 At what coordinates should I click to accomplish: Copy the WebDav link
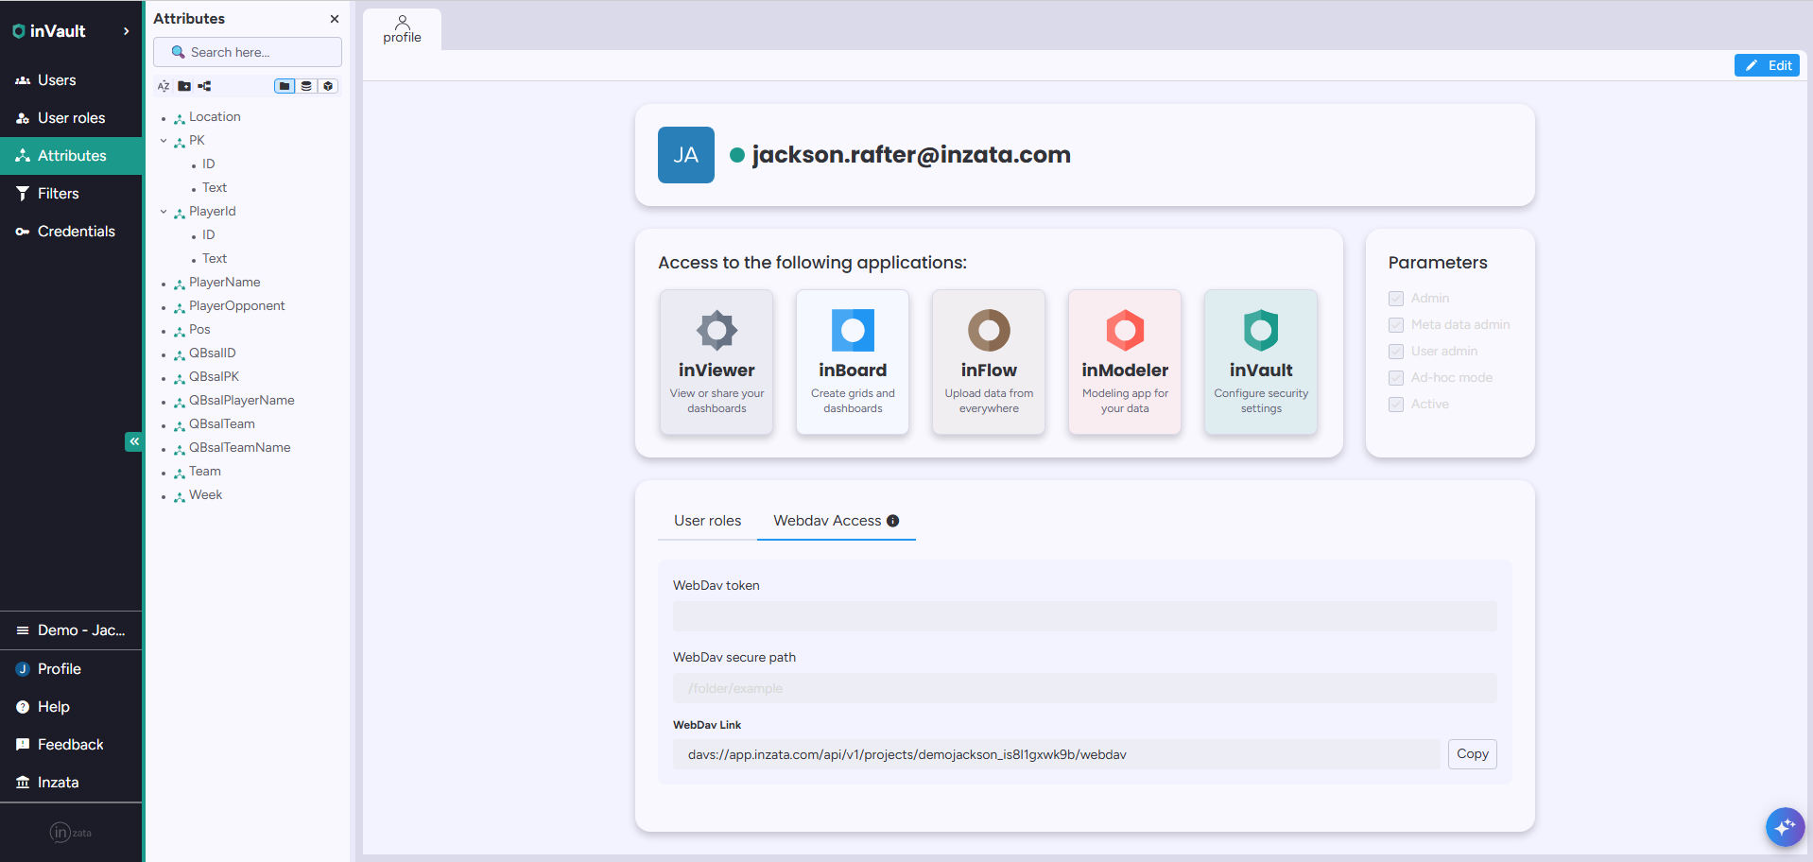[x=1471, y=754]
